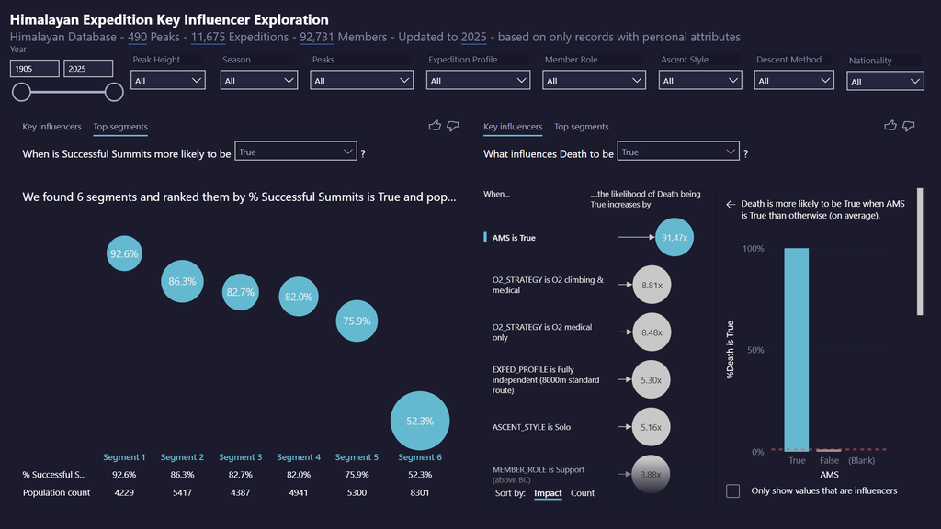Click thumbs down on the Death influencers visual

[909, 126]
